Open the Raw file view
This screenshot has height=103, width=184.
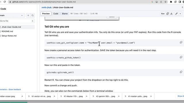(163, 14)
